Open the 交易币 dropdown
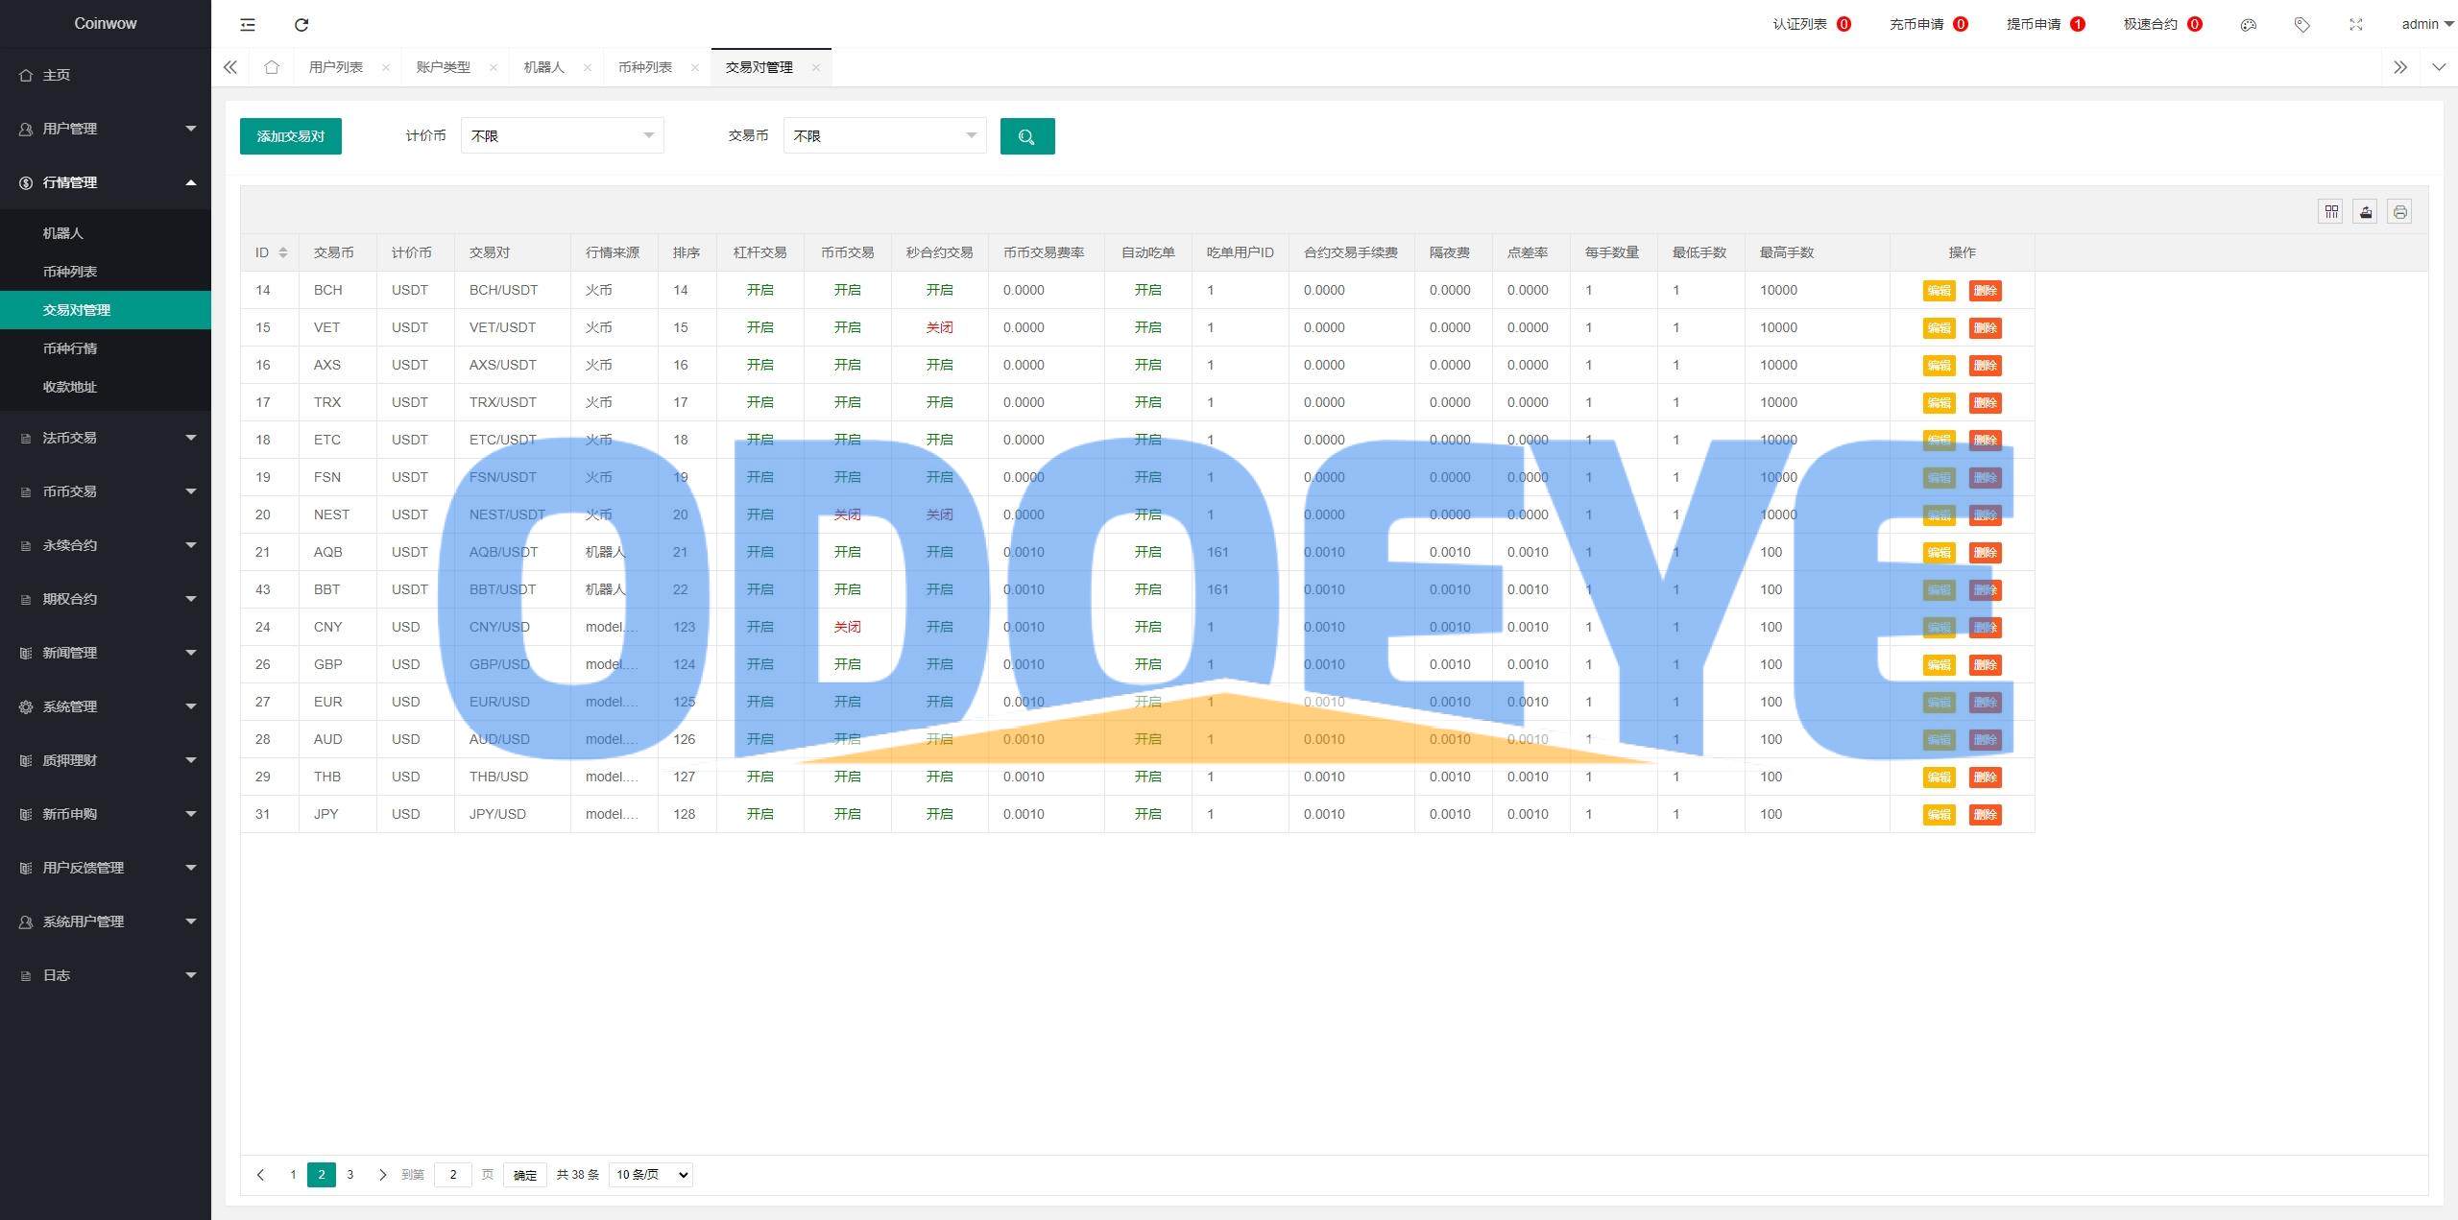This screenshot has height=1220, width=2458. click(x=885, y=136)
